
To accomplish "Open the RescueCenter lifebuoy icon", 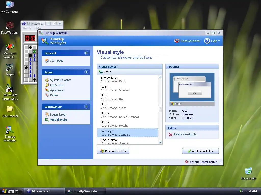I will (x=177, y=41).
